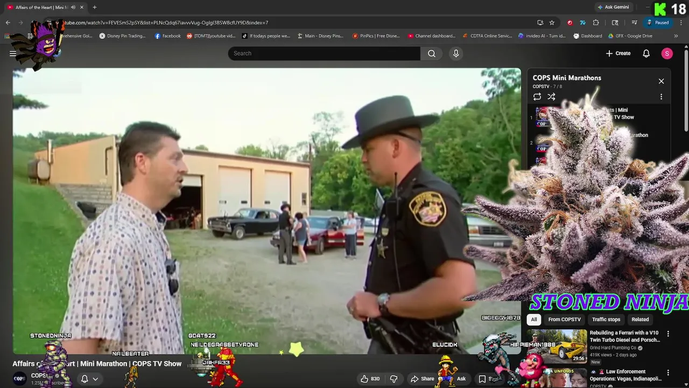Click the COPSTV channel avatar below the video
This screenshot has height=388, width=689.
(19, 379)
